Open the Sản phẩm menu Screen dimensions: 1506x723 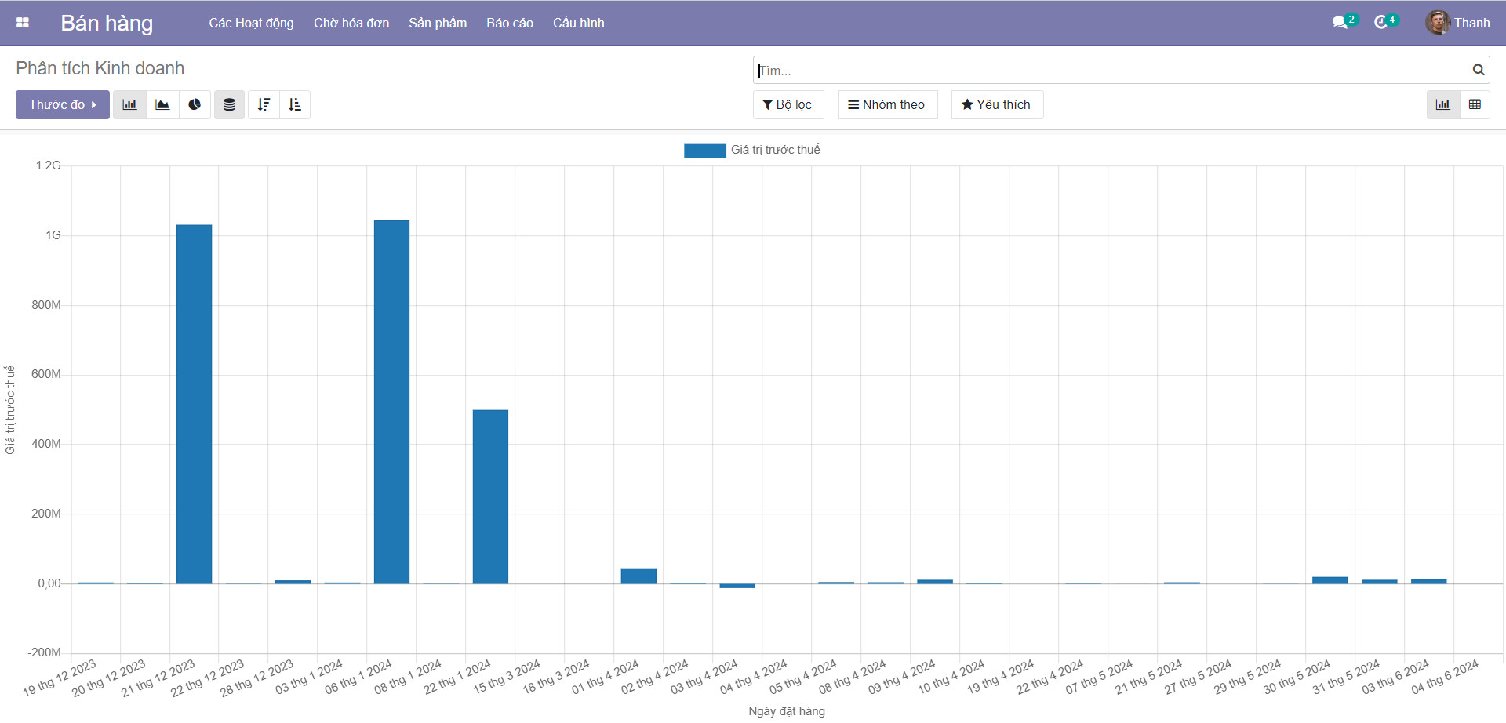pyautogui.click(x=437, y=23)
